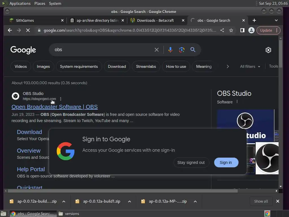
Task: Start voice search with the microphone icon
Action: [170, 50]
